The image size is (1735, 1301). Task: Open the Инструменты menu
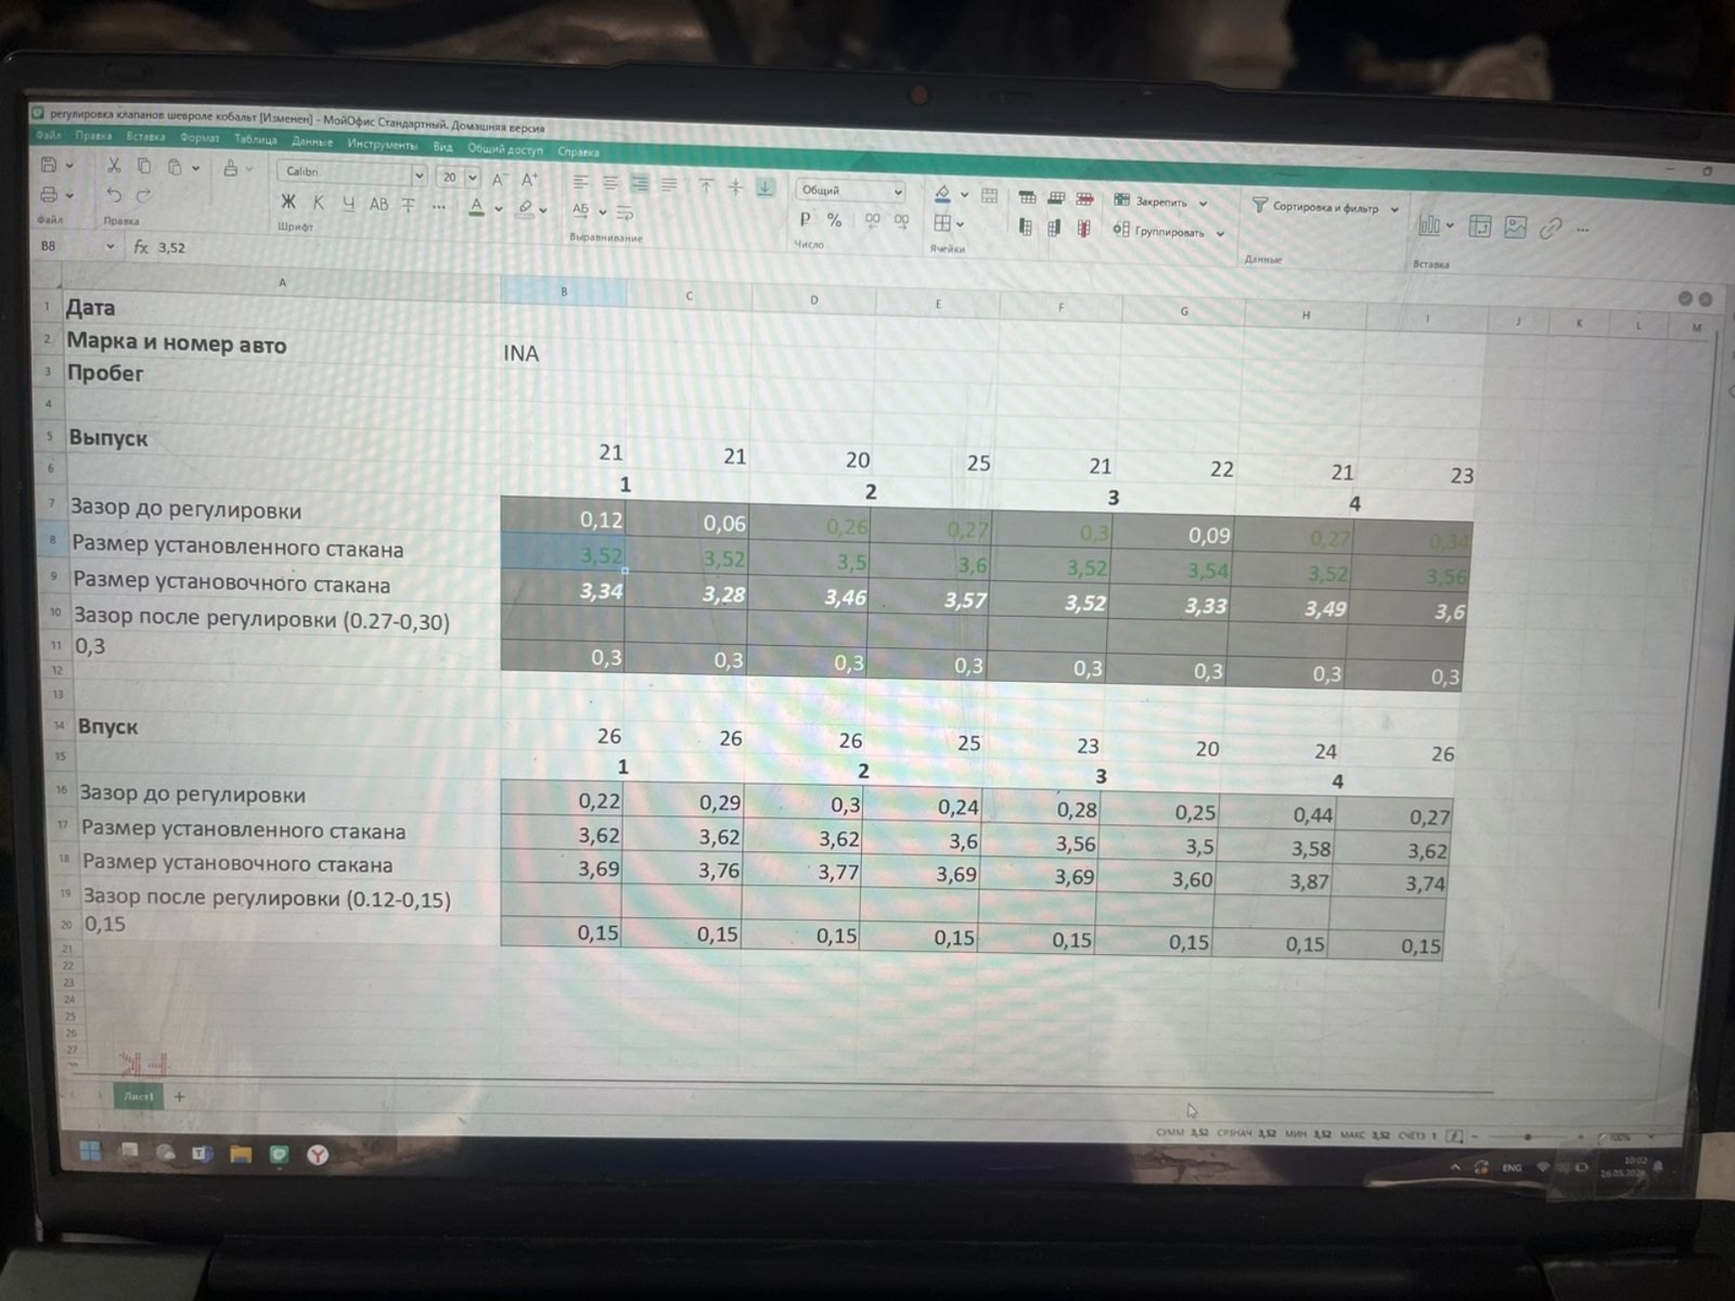382,144
